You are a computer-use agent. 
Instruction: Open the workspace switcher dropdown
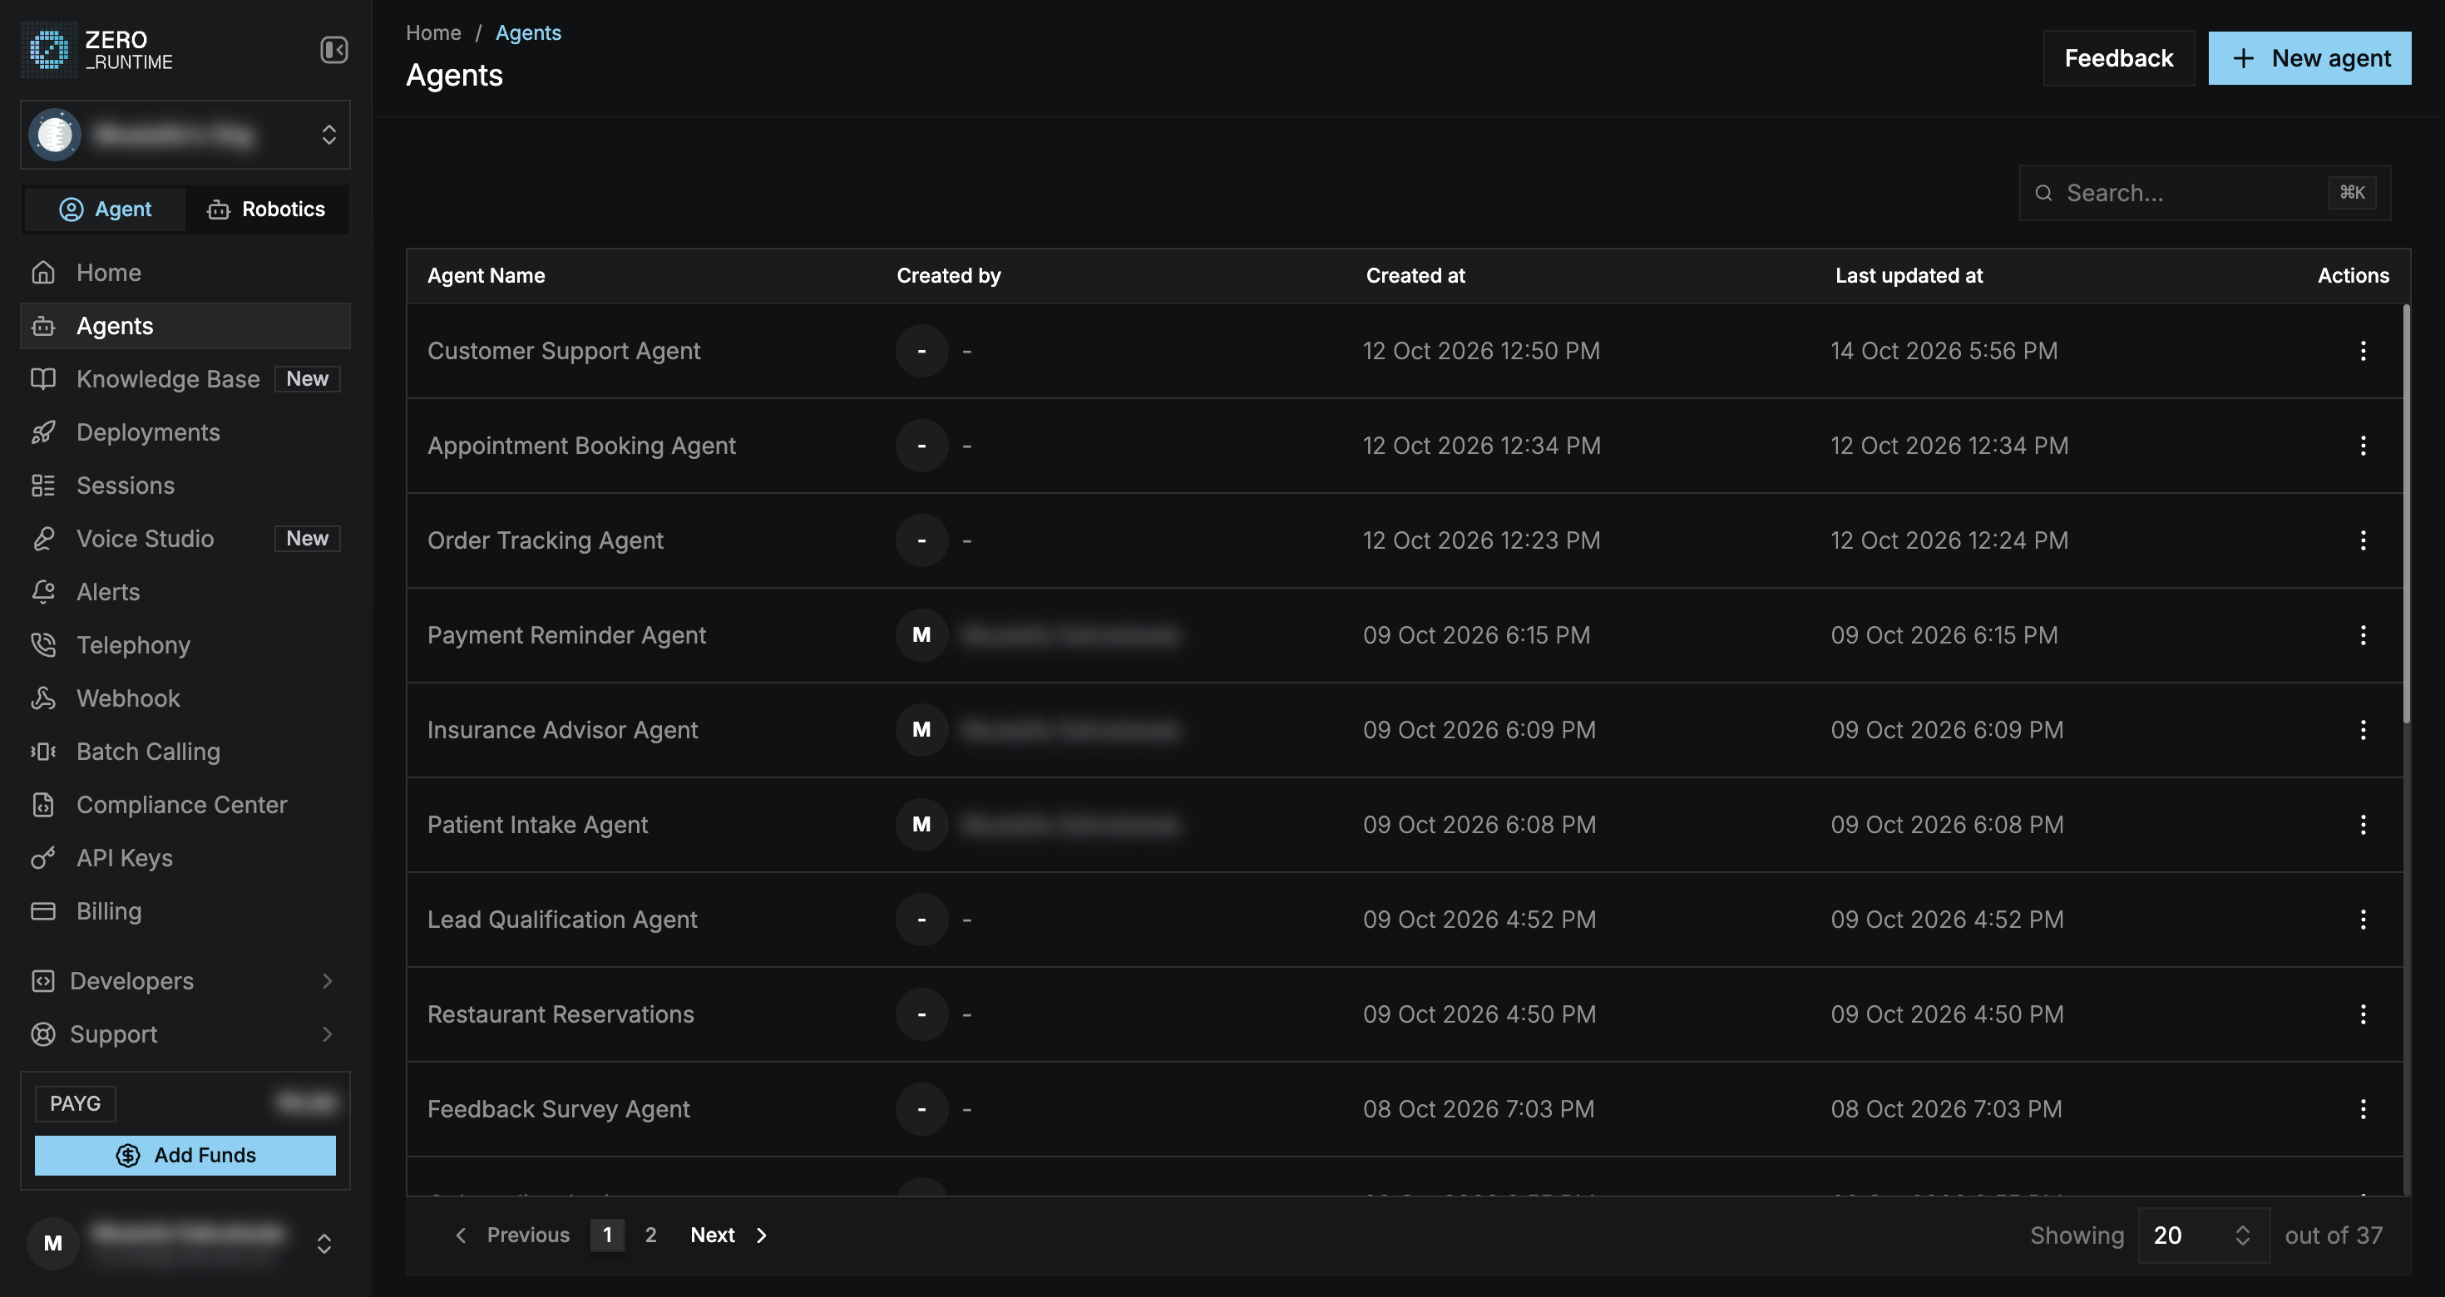185,135
